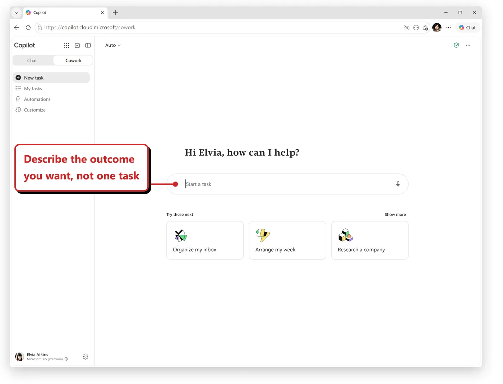The width and height of the screenshot is (503, 384).
Task: Select the Copilot browser tab
Action: point(65,13)
